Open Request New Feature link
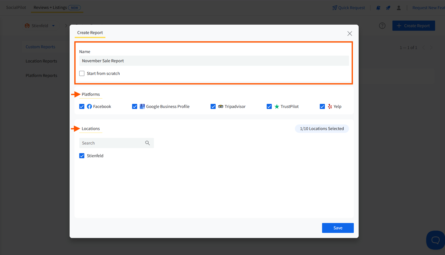The width and height of the screenshot is (445, 255). [429, 8]
